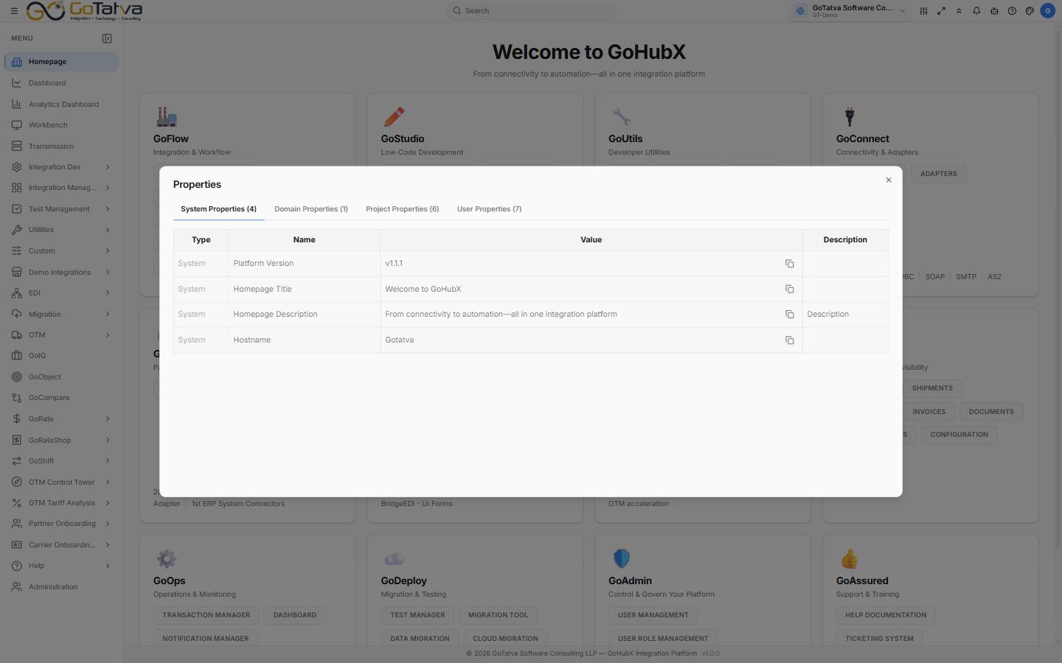Collapse the sidebar with the MENU panel icon
Viewport: 1062px width, 663px height.
(107, 38)
